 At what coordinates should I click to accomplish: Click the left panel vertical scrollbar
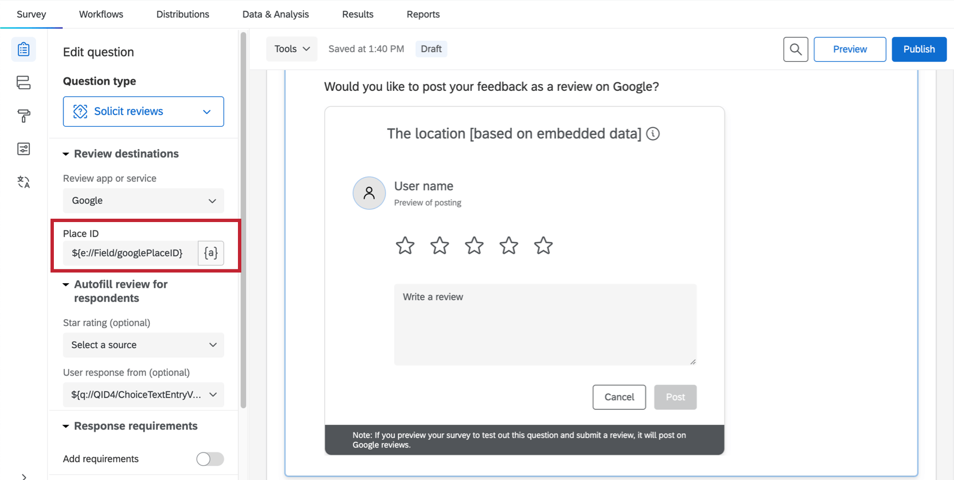[244, 220]
